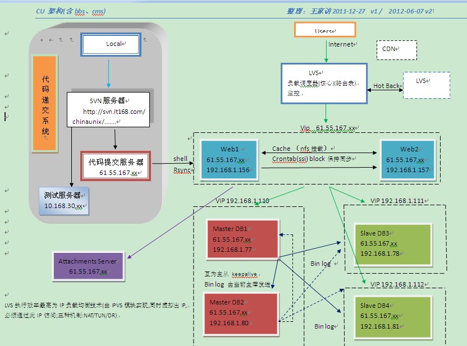Open the svn.it168.com URL link
The image size is (467, 346).
coord(113,112)
